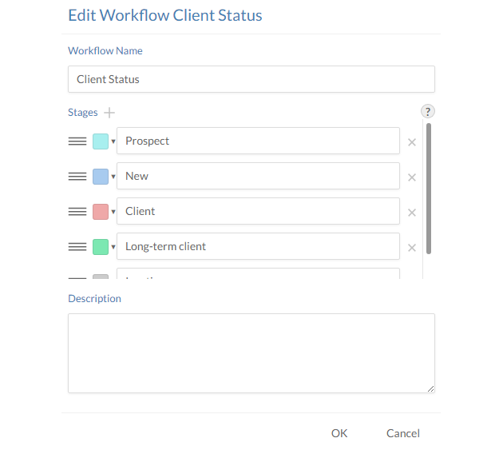Open the Prospect color dropdown arrow
503x450 pixels.
pos(113,141)
